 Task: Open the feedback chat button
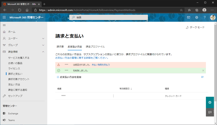point(210,112)
